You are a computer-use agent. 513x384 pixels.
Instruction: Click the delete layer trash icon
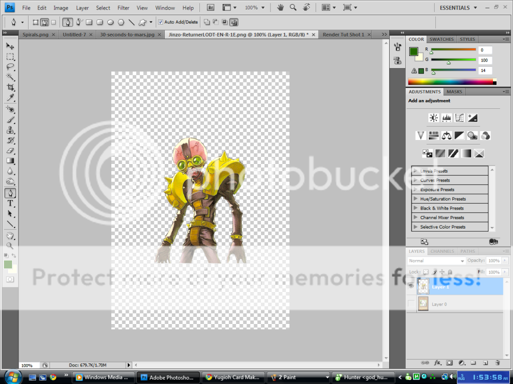click(497, 362)
